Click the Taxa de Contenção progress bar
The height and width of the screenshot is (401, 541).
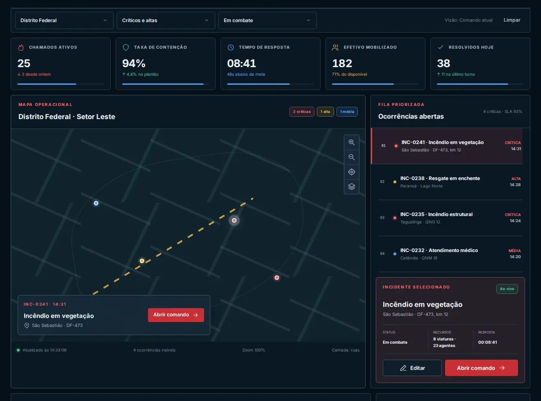pyautogui.click(x=166, y=84)
